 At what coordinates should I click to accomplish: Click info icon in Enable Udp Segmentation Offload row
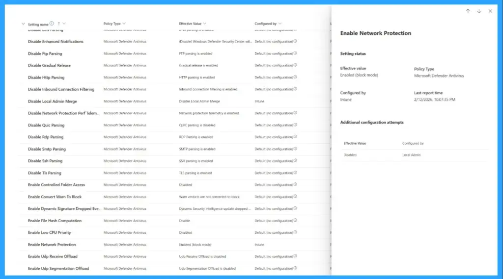coord(295,268)
